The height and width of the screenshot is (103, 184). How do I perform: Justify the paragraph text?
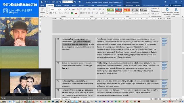[x=89, y=13]
